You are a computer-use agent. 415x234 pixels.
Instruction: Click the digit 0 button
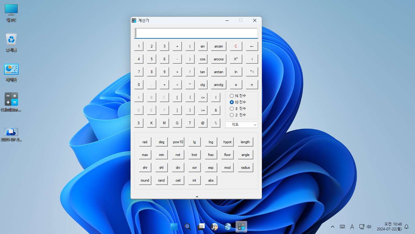tap(139, 85)
